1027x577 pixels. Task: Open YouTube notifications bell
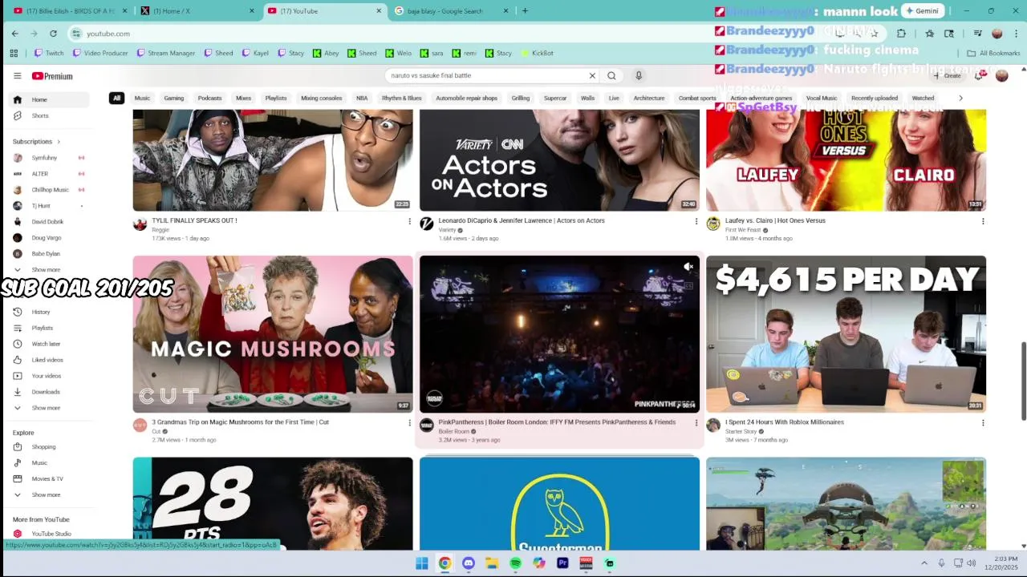(x=979, y=75)
